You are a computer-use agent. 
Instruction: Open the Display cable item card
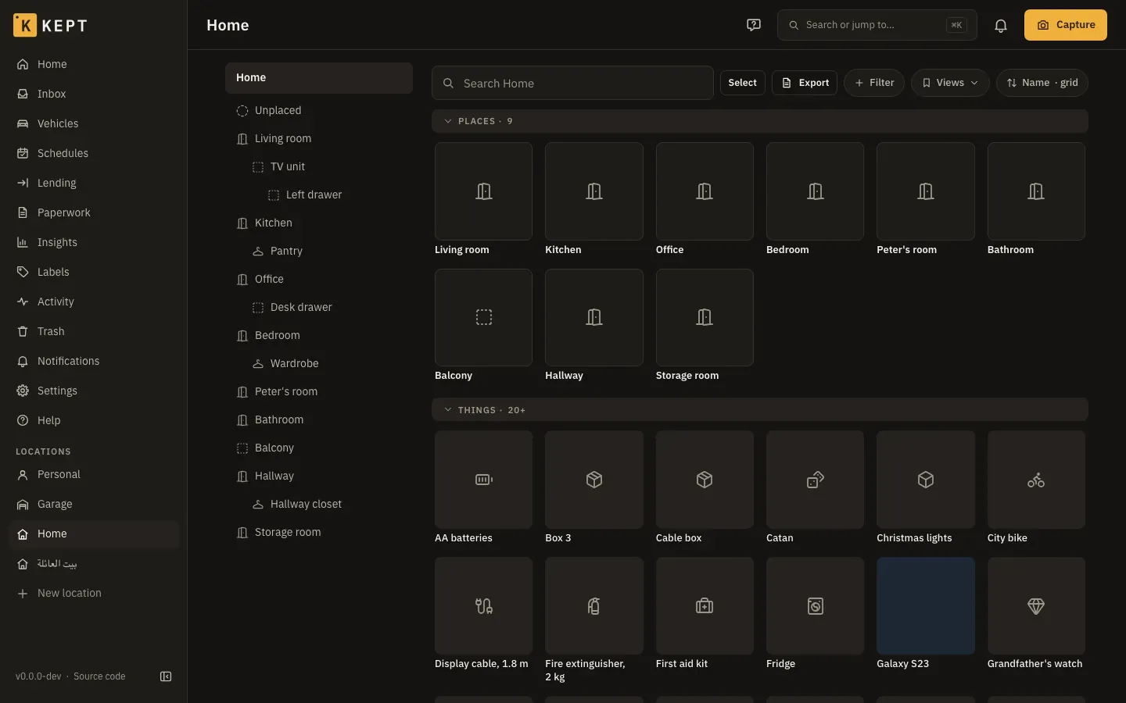click(483, 614)
